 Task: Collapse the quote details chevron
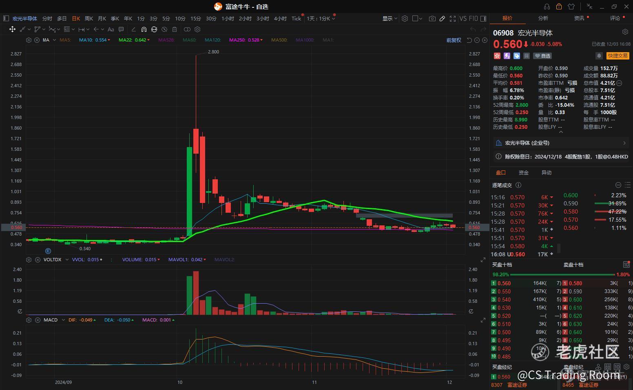click(561, 132)
